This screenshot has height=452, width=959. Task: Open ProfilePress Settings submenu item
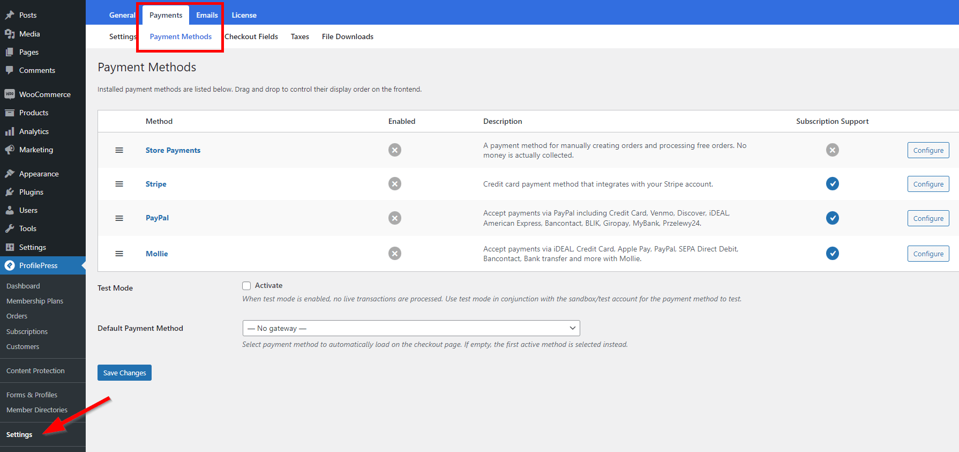[x=19, y=434]
